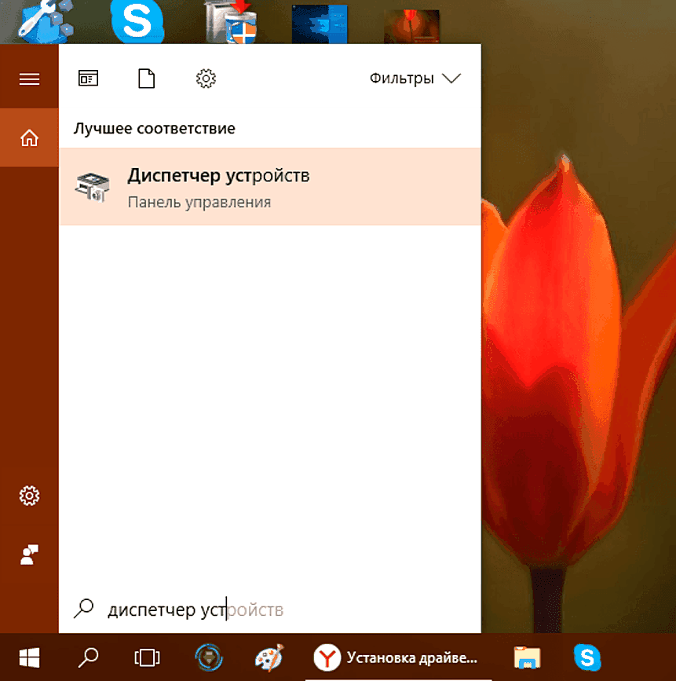Viewport: 676px width, 681px height.
Task: Filter results by documents icon
Action: point(145,78)
